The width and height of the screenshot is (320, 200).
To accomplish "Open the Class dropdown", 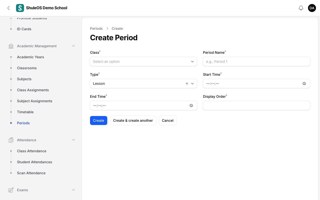I will point(143,61).
